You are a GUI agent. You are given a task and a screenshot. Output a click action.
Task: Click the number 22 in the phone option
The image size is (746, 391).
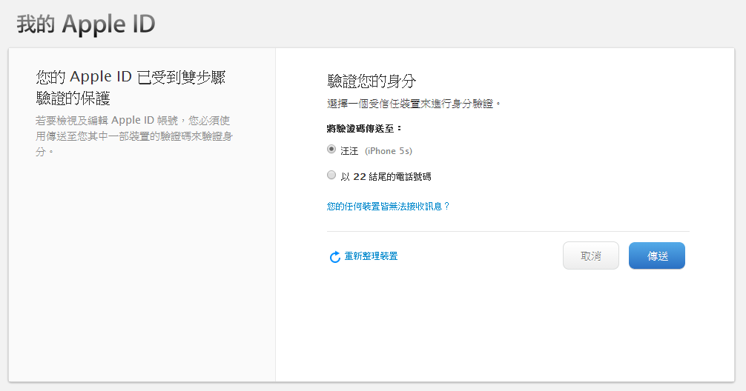click(360, 177)
